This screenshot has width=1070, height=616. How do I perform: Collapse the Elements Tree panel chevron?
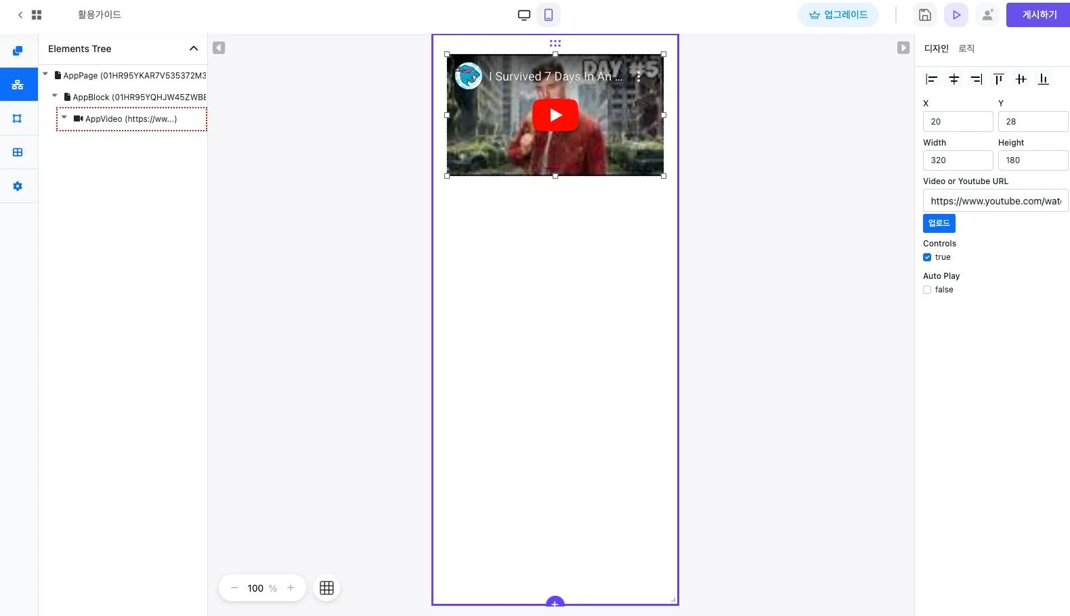tap(194, 49)
